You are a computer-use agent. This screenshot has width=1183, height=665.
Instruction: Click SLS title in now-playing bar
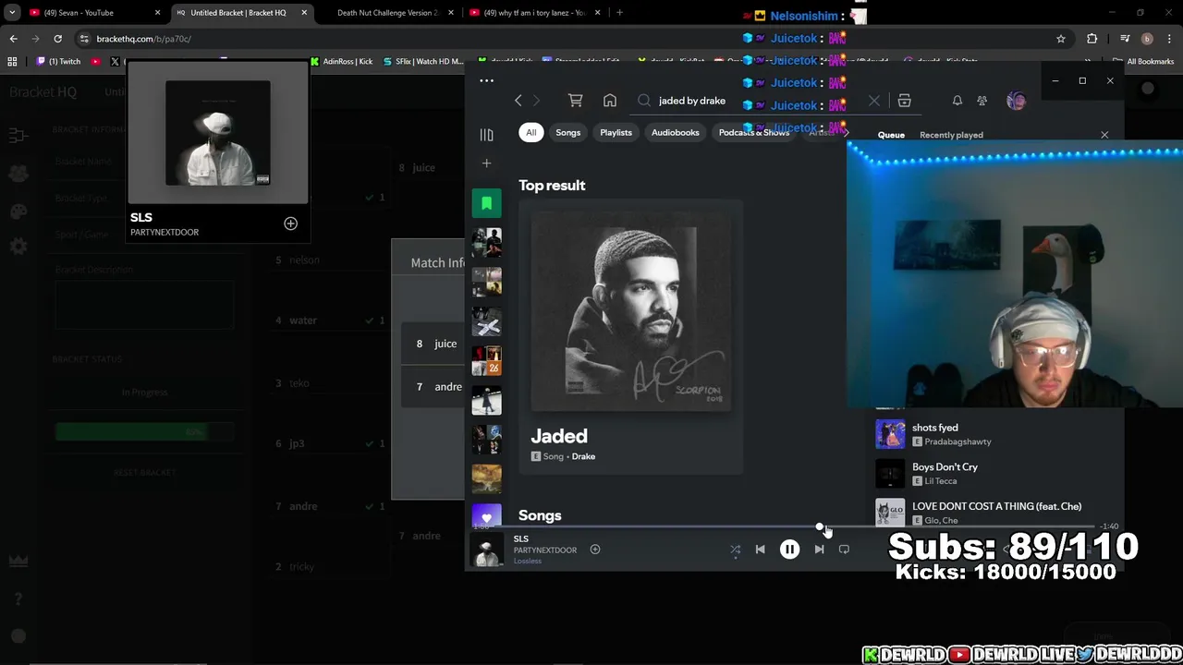(x=521, y=539)
